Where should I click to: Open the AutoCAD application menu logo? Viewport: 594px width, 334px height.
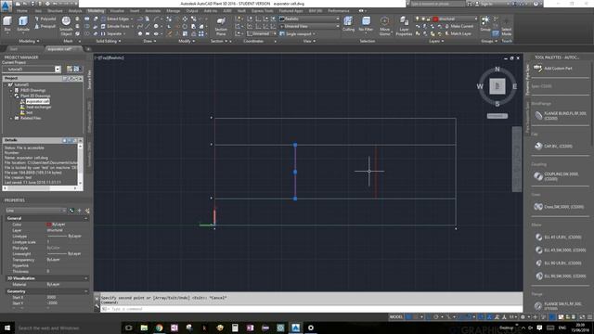(6, 6)
